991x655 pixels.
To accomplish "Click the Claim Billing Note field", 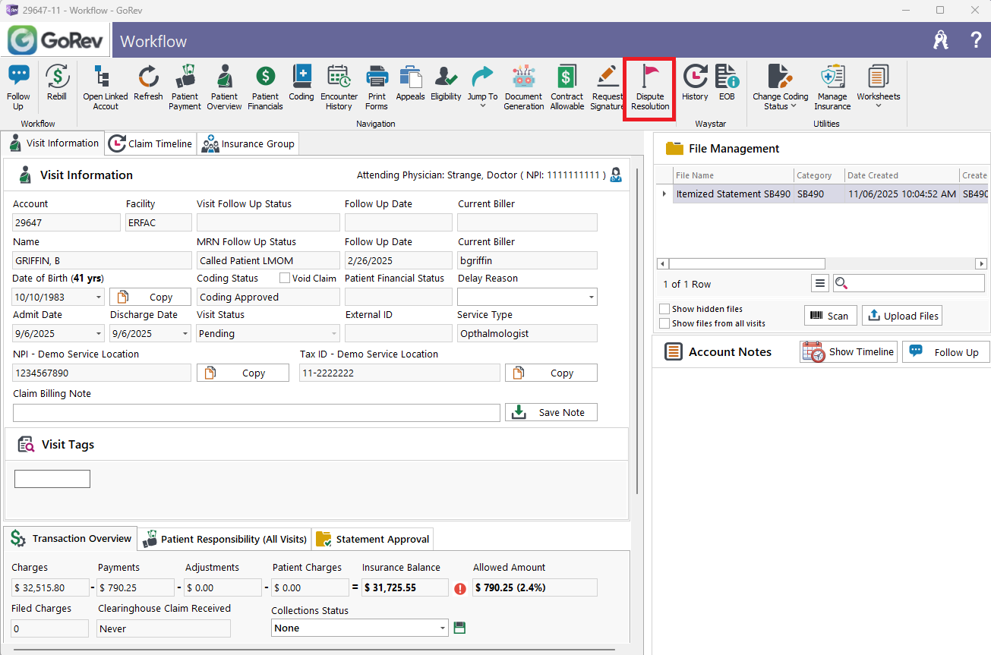I will pos(256,413).
